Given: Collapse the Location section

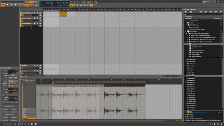Looking at the screenshot, I should click(x=185, y=19).
